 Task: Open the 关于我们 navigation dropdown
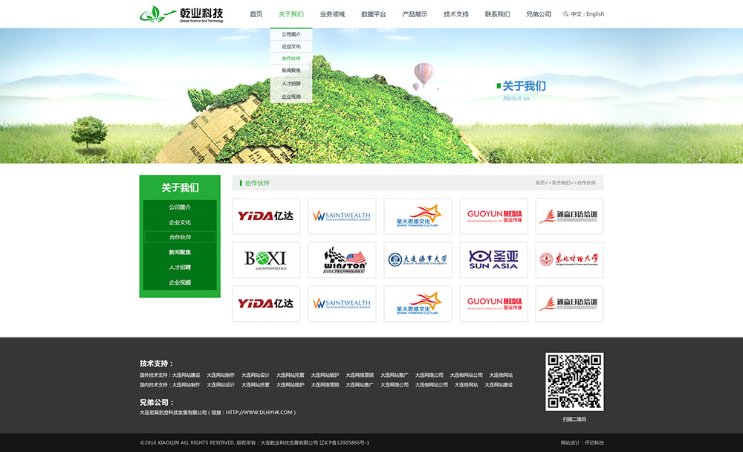coord(291,13)
